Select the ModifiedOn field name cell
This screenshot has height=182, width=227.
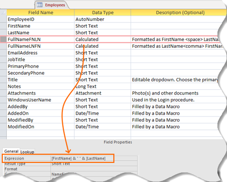click(41, 127)
